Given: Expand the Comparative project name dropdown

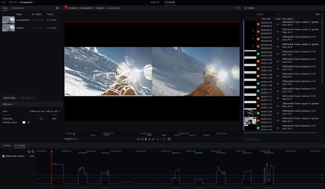Looking at the screenshot, I should [27, 2].
